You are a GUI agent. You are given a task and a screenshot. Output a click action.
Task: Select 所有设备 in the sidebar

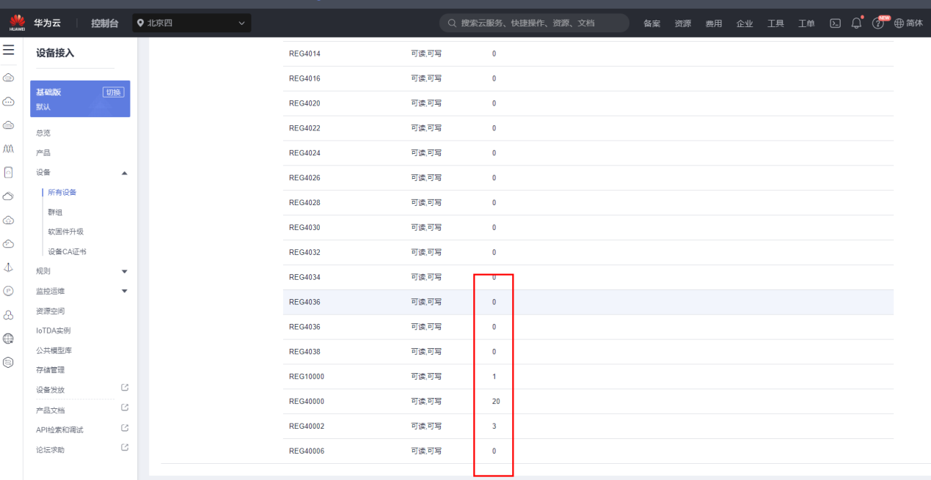[62, 193]
